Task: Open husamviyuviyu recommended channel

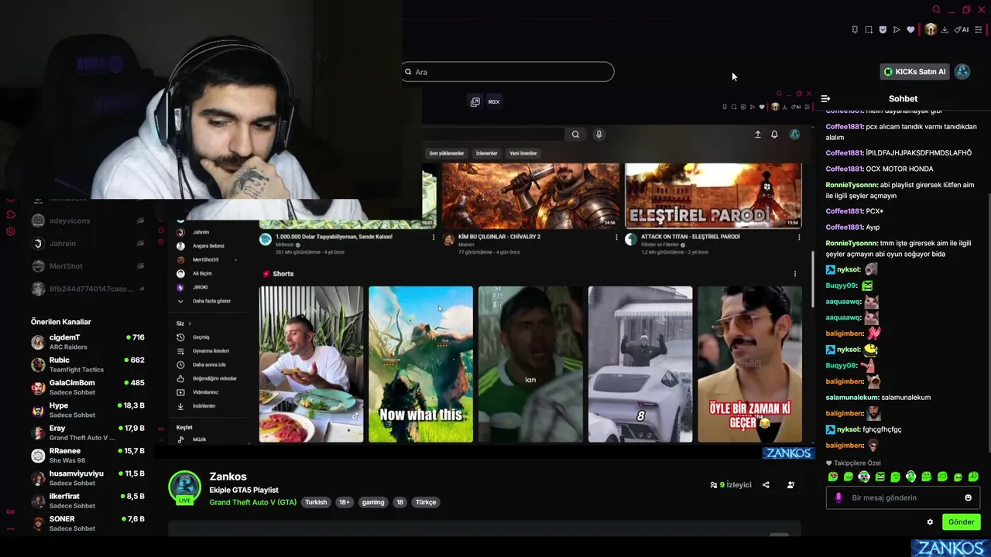Action: pos(87,478)
